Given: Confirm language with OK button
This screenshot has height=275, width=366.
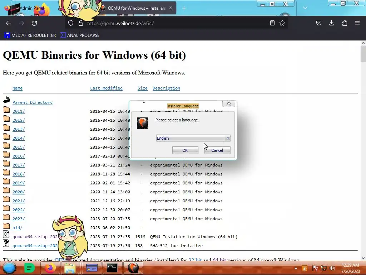Looking at the screenshot, I should [185, 150].
